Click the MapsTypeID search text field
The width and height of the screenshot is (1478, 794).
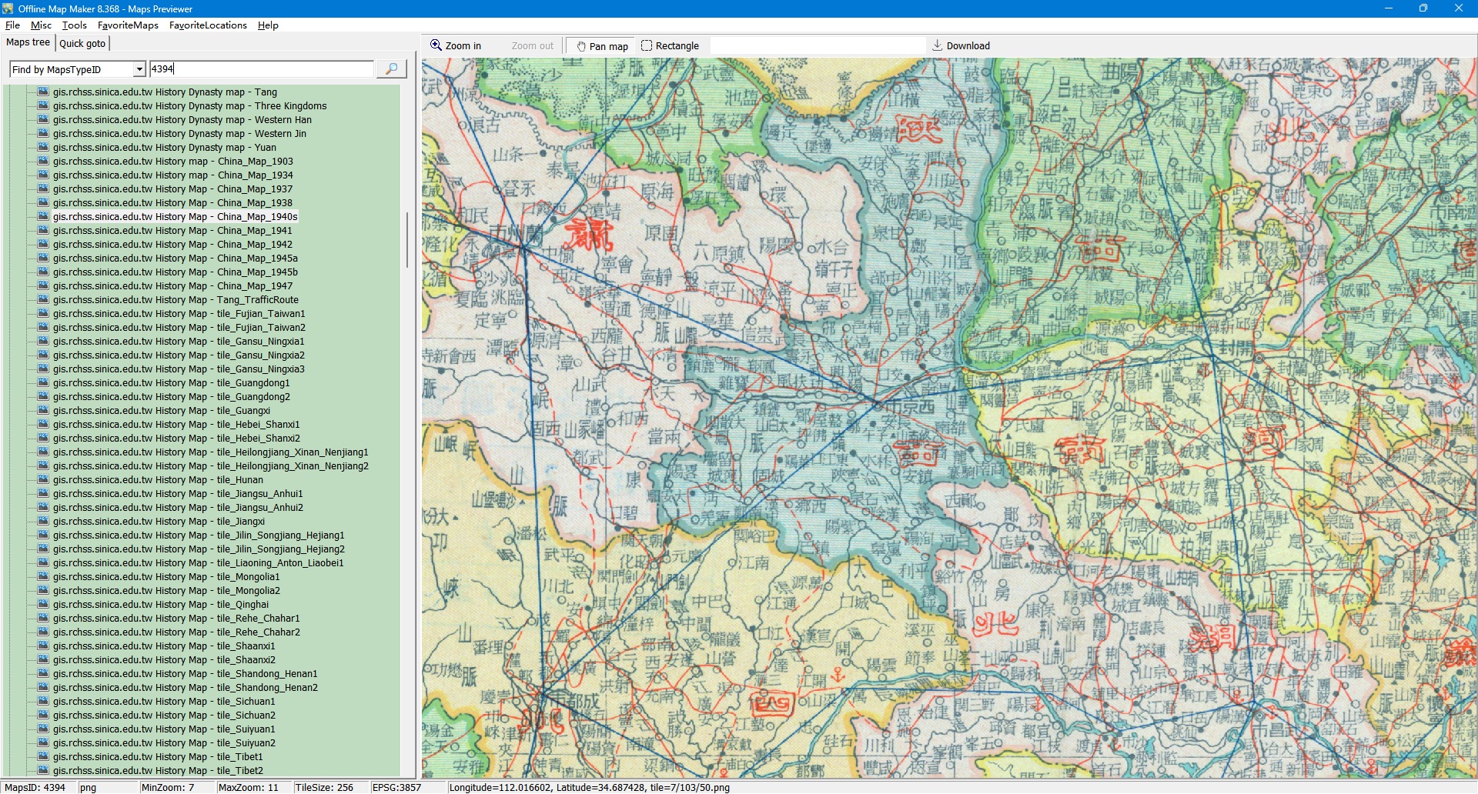pyautogui.click(x=262, y=69)
